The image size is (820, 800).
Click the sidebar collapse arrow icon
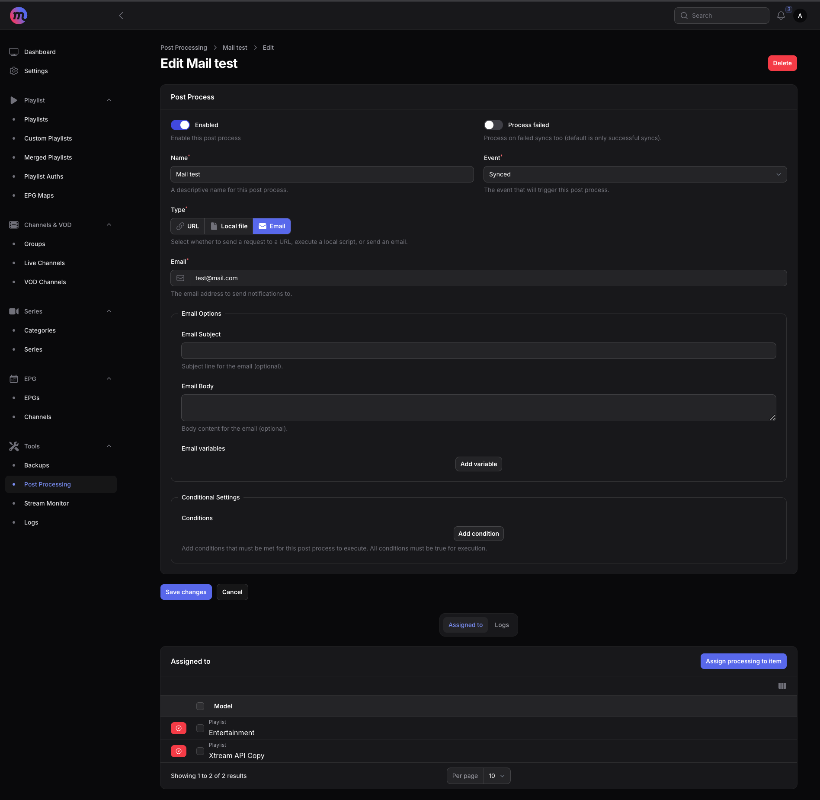121,16
